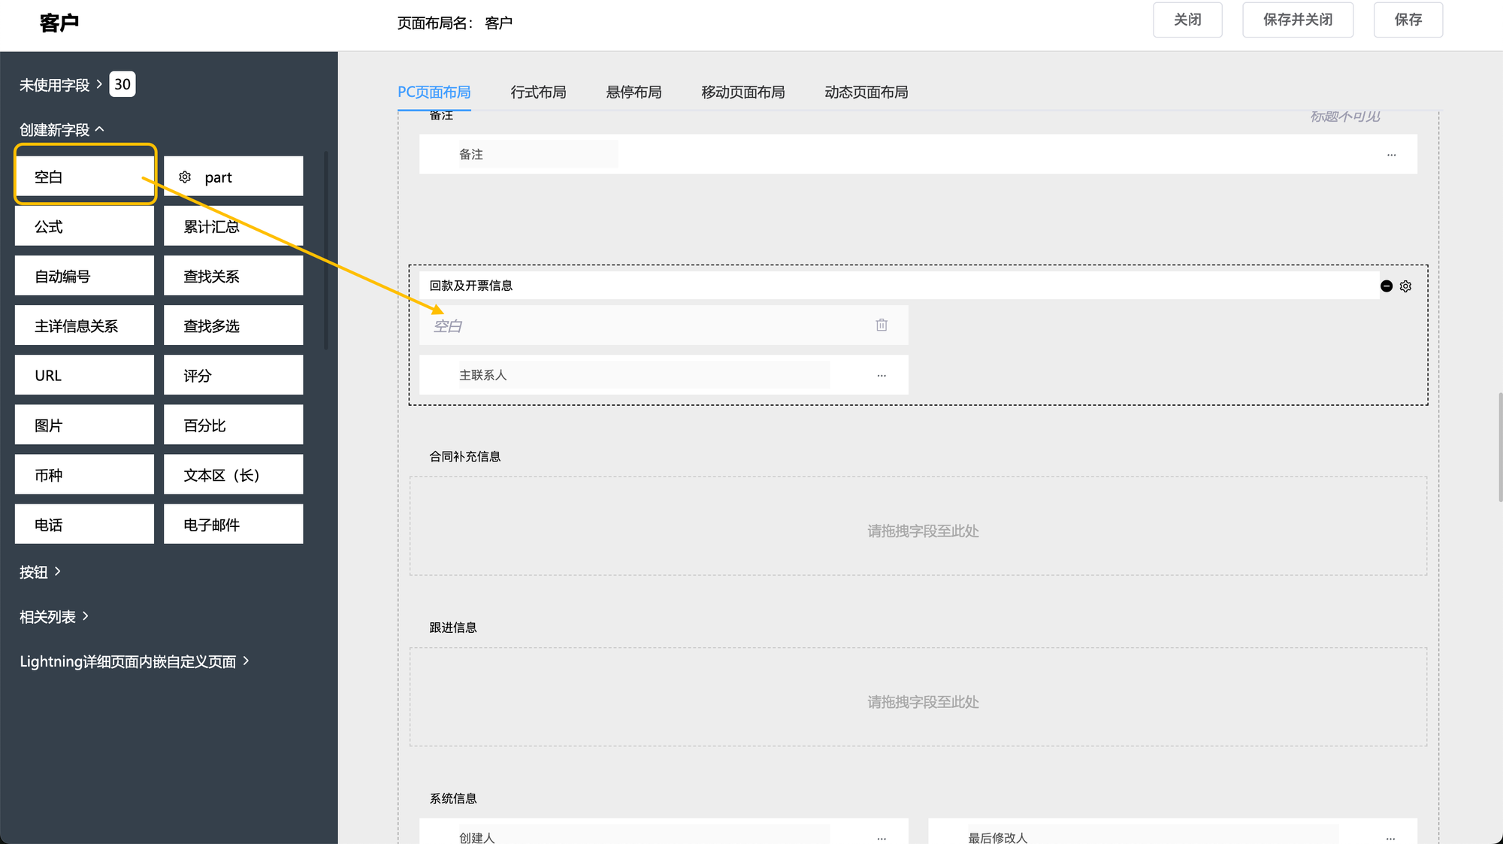Click the right-side page scrollbar
Image resolution: width=1503 pixels, height=844 pixels.
(1500, 447)
